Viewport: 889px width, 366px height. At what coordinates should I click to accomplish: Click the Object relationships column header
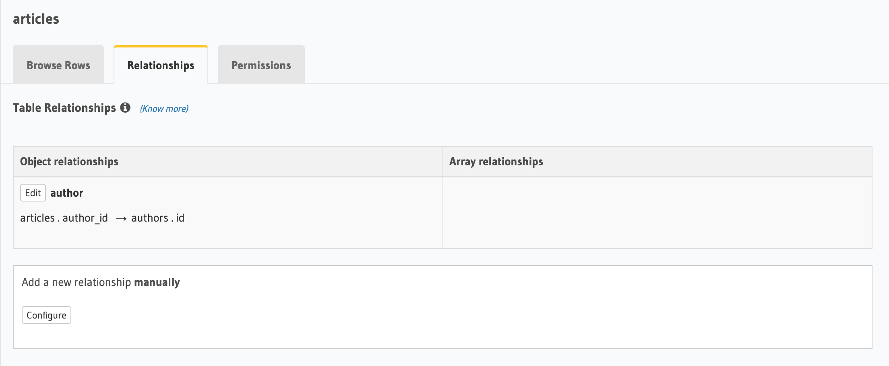tap(69, 161)
